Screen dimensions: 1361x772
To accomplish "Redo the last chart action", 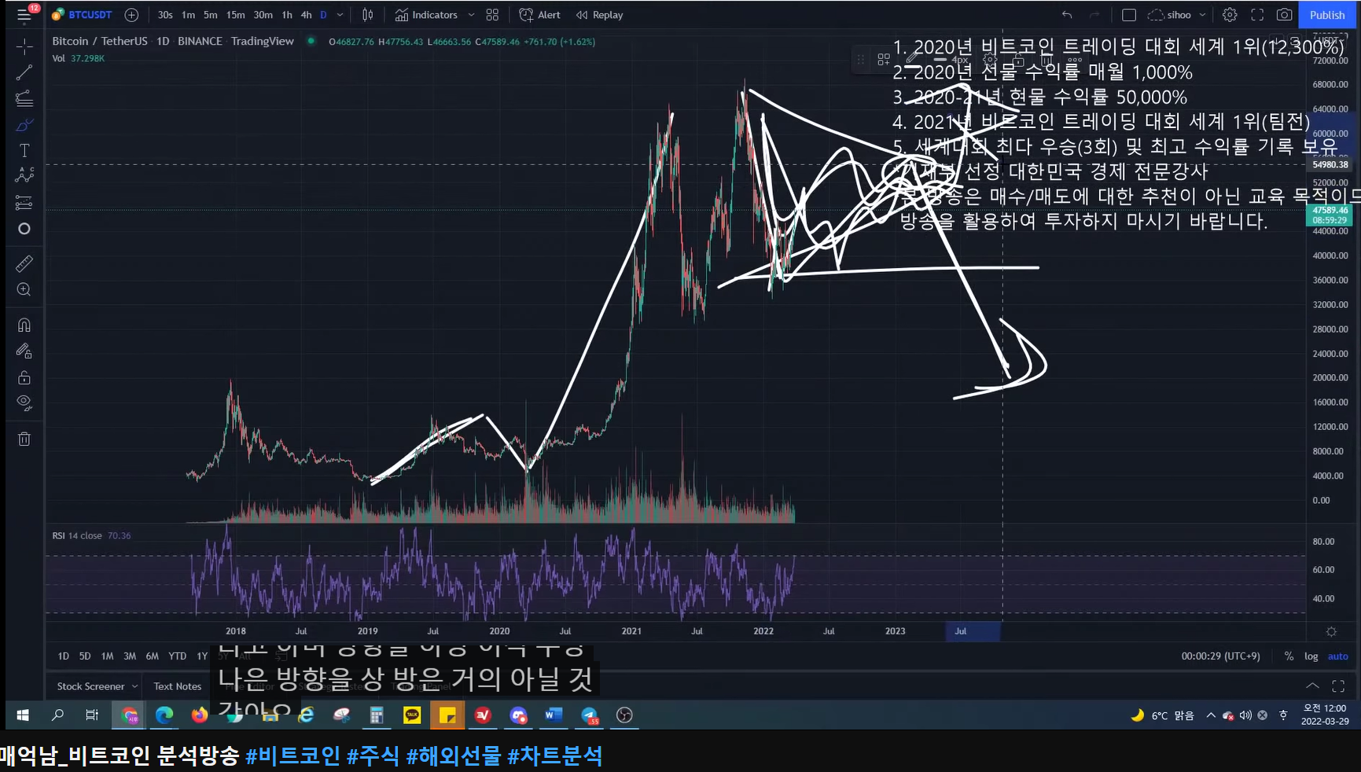I will (1094, 15).
